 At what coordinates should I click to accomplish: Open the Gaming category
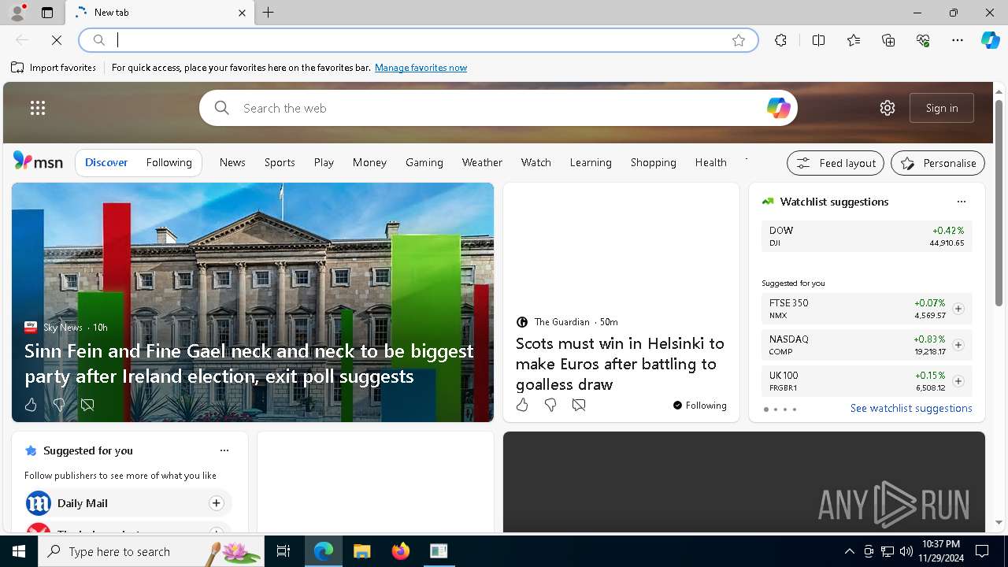pyautogui.click(x=424, y=162)
